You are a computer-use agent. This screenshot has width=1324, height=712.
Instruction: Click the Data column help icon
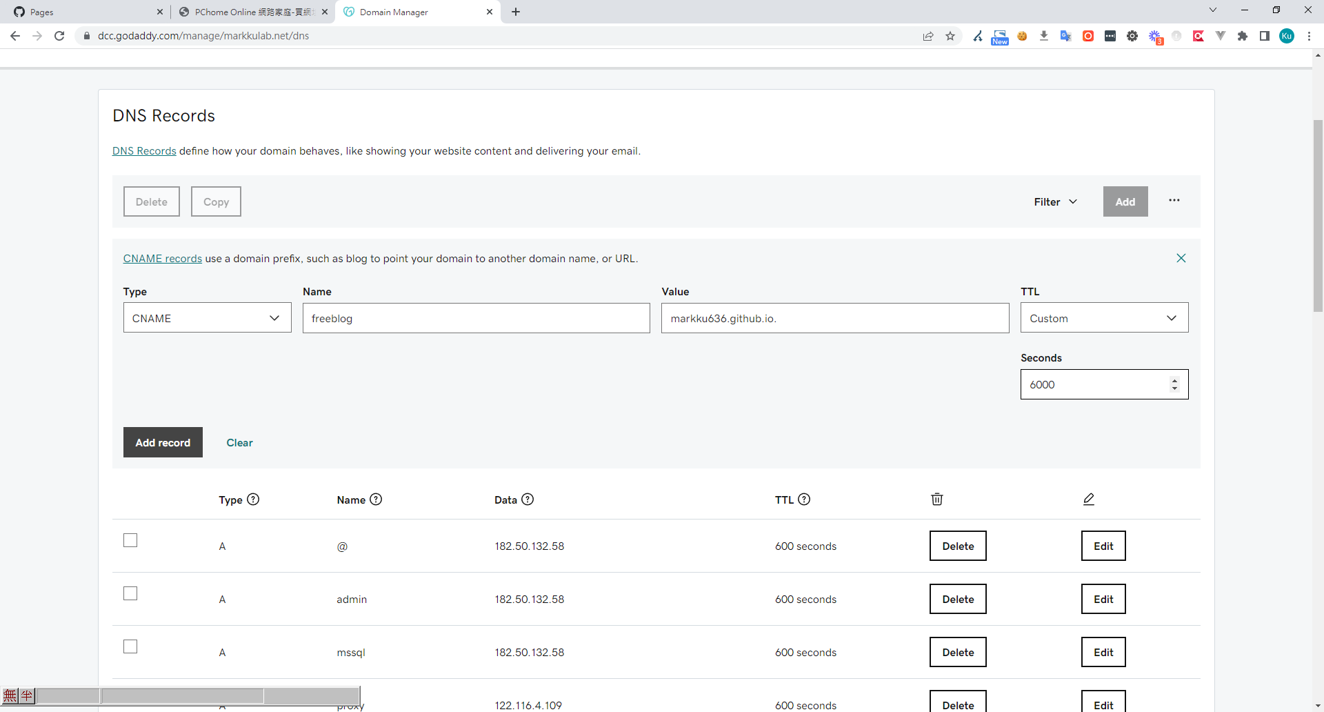coord(528,500)
